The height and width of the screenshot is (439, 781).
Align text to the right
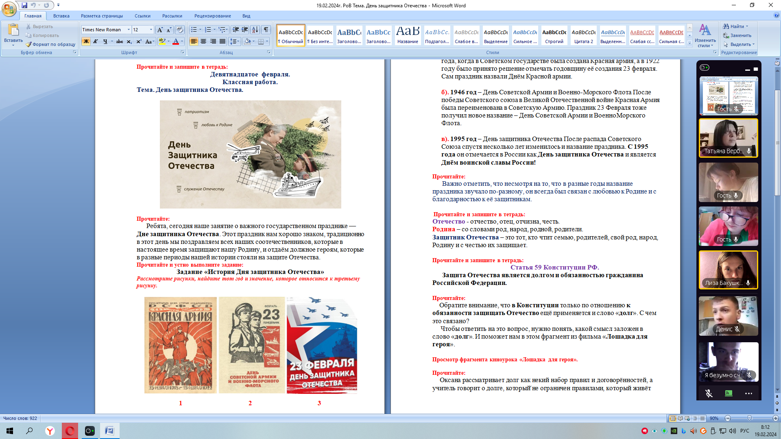(x=213, y=41)
